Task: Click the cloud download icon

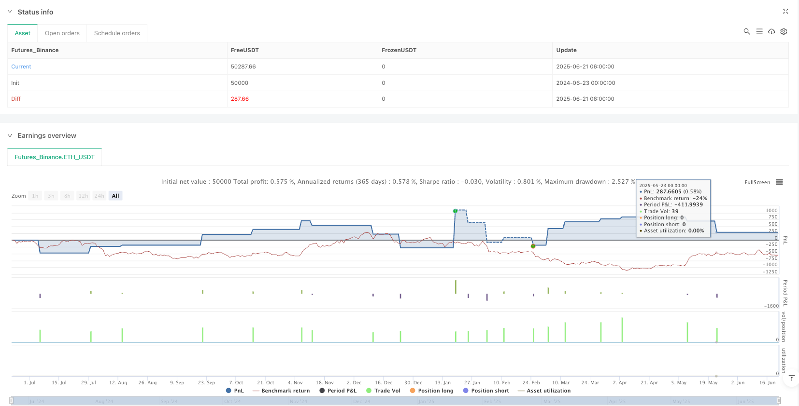Action: pos(771,31)
